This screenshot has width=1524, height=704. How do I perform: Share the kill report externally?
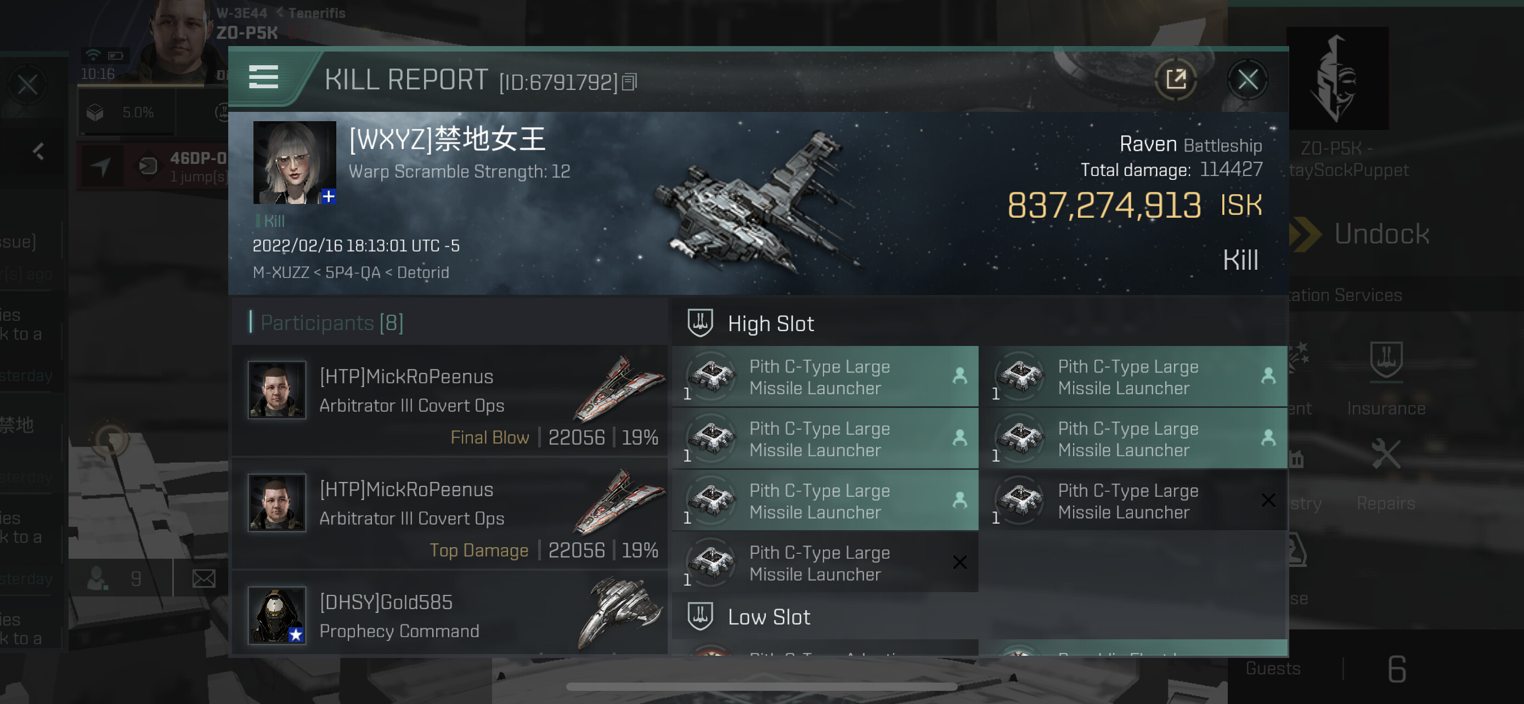1176,79
